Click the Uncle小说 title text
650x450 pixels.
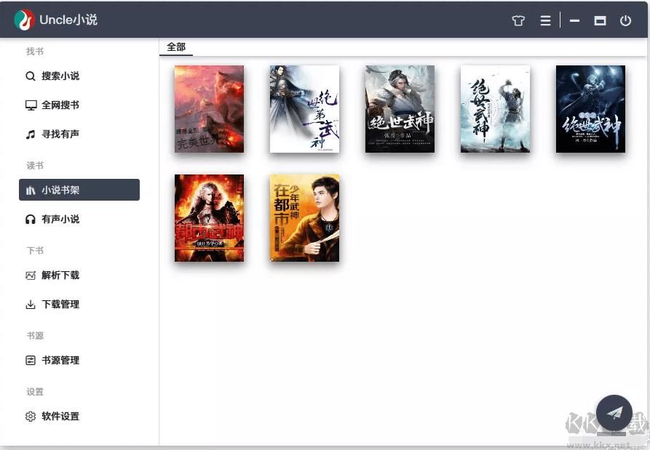coord(68,20)
